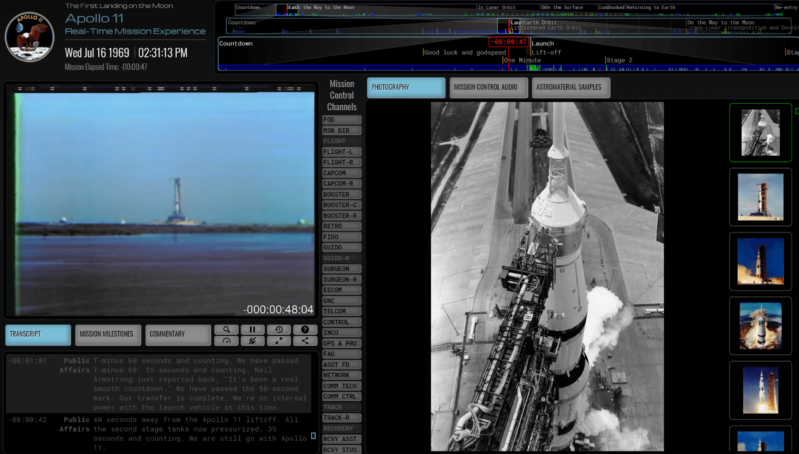Open help via the question mark icon
Image resolution: width=799 pixels, height=454 pixels.
(305, 329)
